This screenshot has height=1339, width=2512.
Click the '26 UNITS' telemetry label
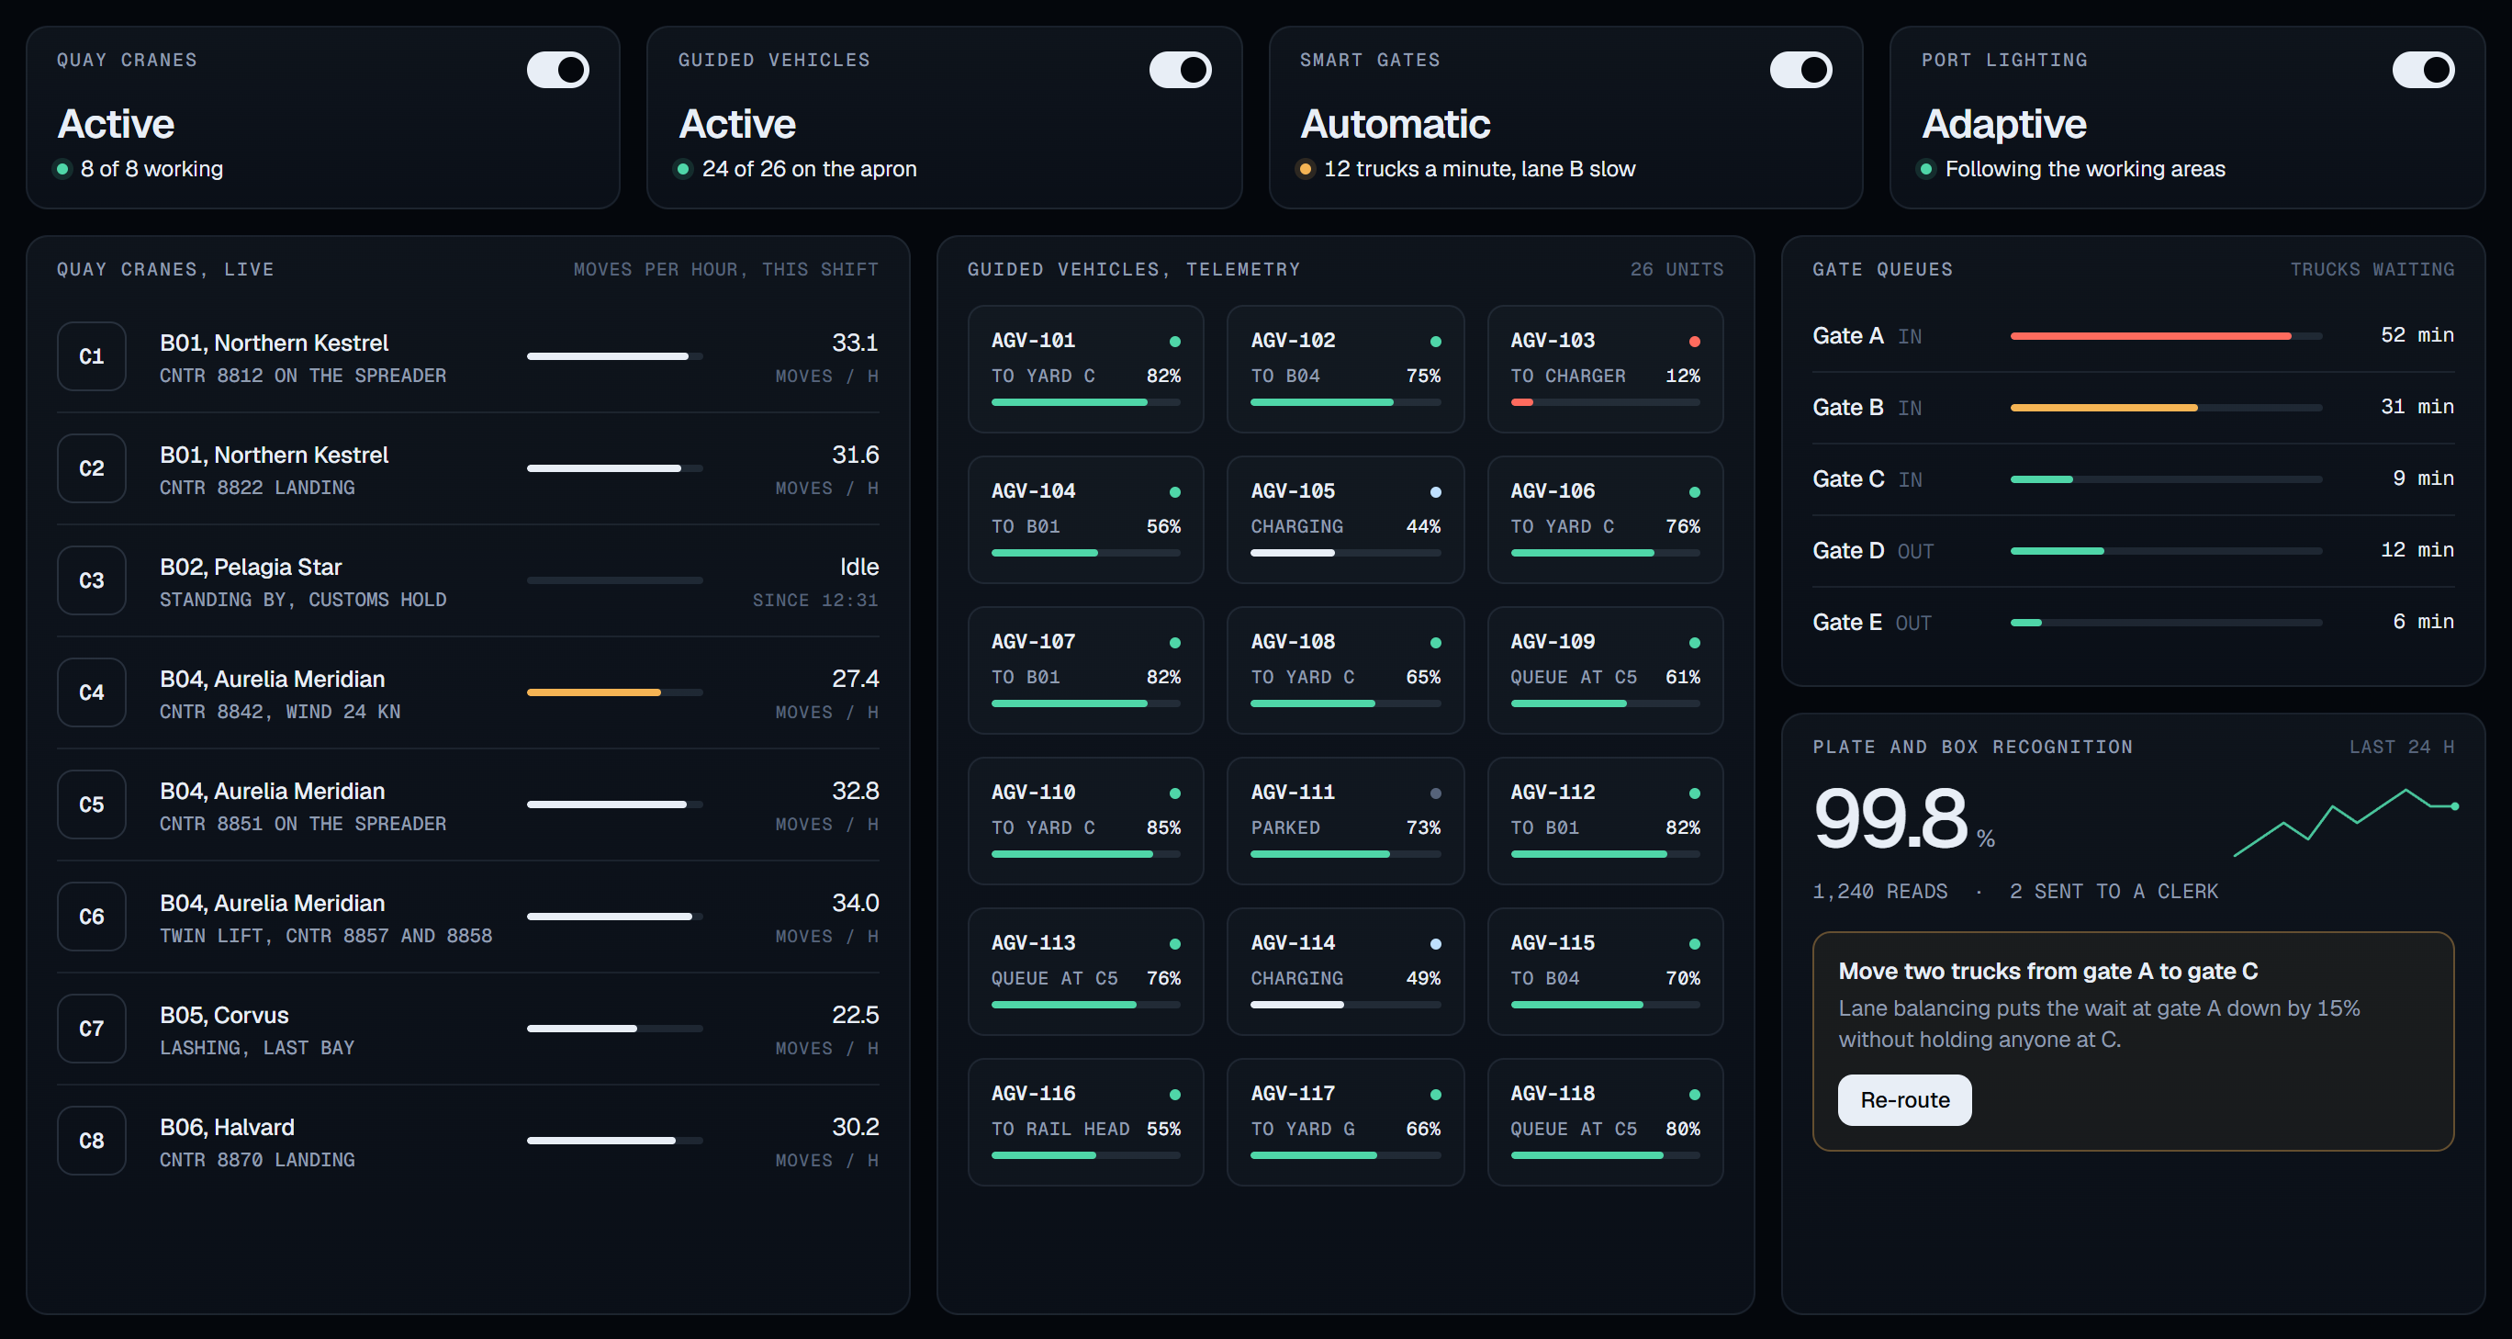1677,269
